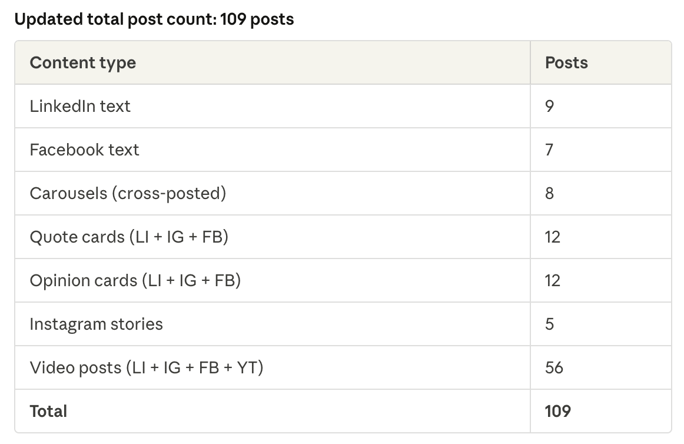Click the post count 9 for LinkedIn text

pyautogui.click(x=550, y=106)
